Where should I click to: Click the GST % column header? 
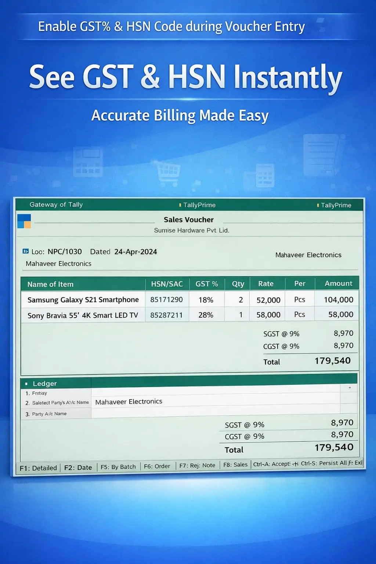click(206, 283)
